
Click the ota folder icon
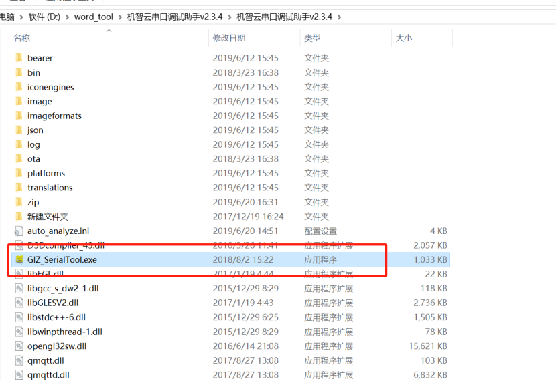[x=19, y=159]
